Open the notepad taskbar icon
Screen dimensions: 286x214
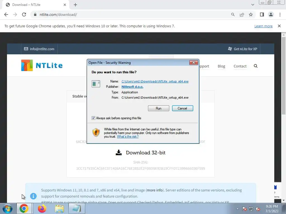(x=77, y=208)
